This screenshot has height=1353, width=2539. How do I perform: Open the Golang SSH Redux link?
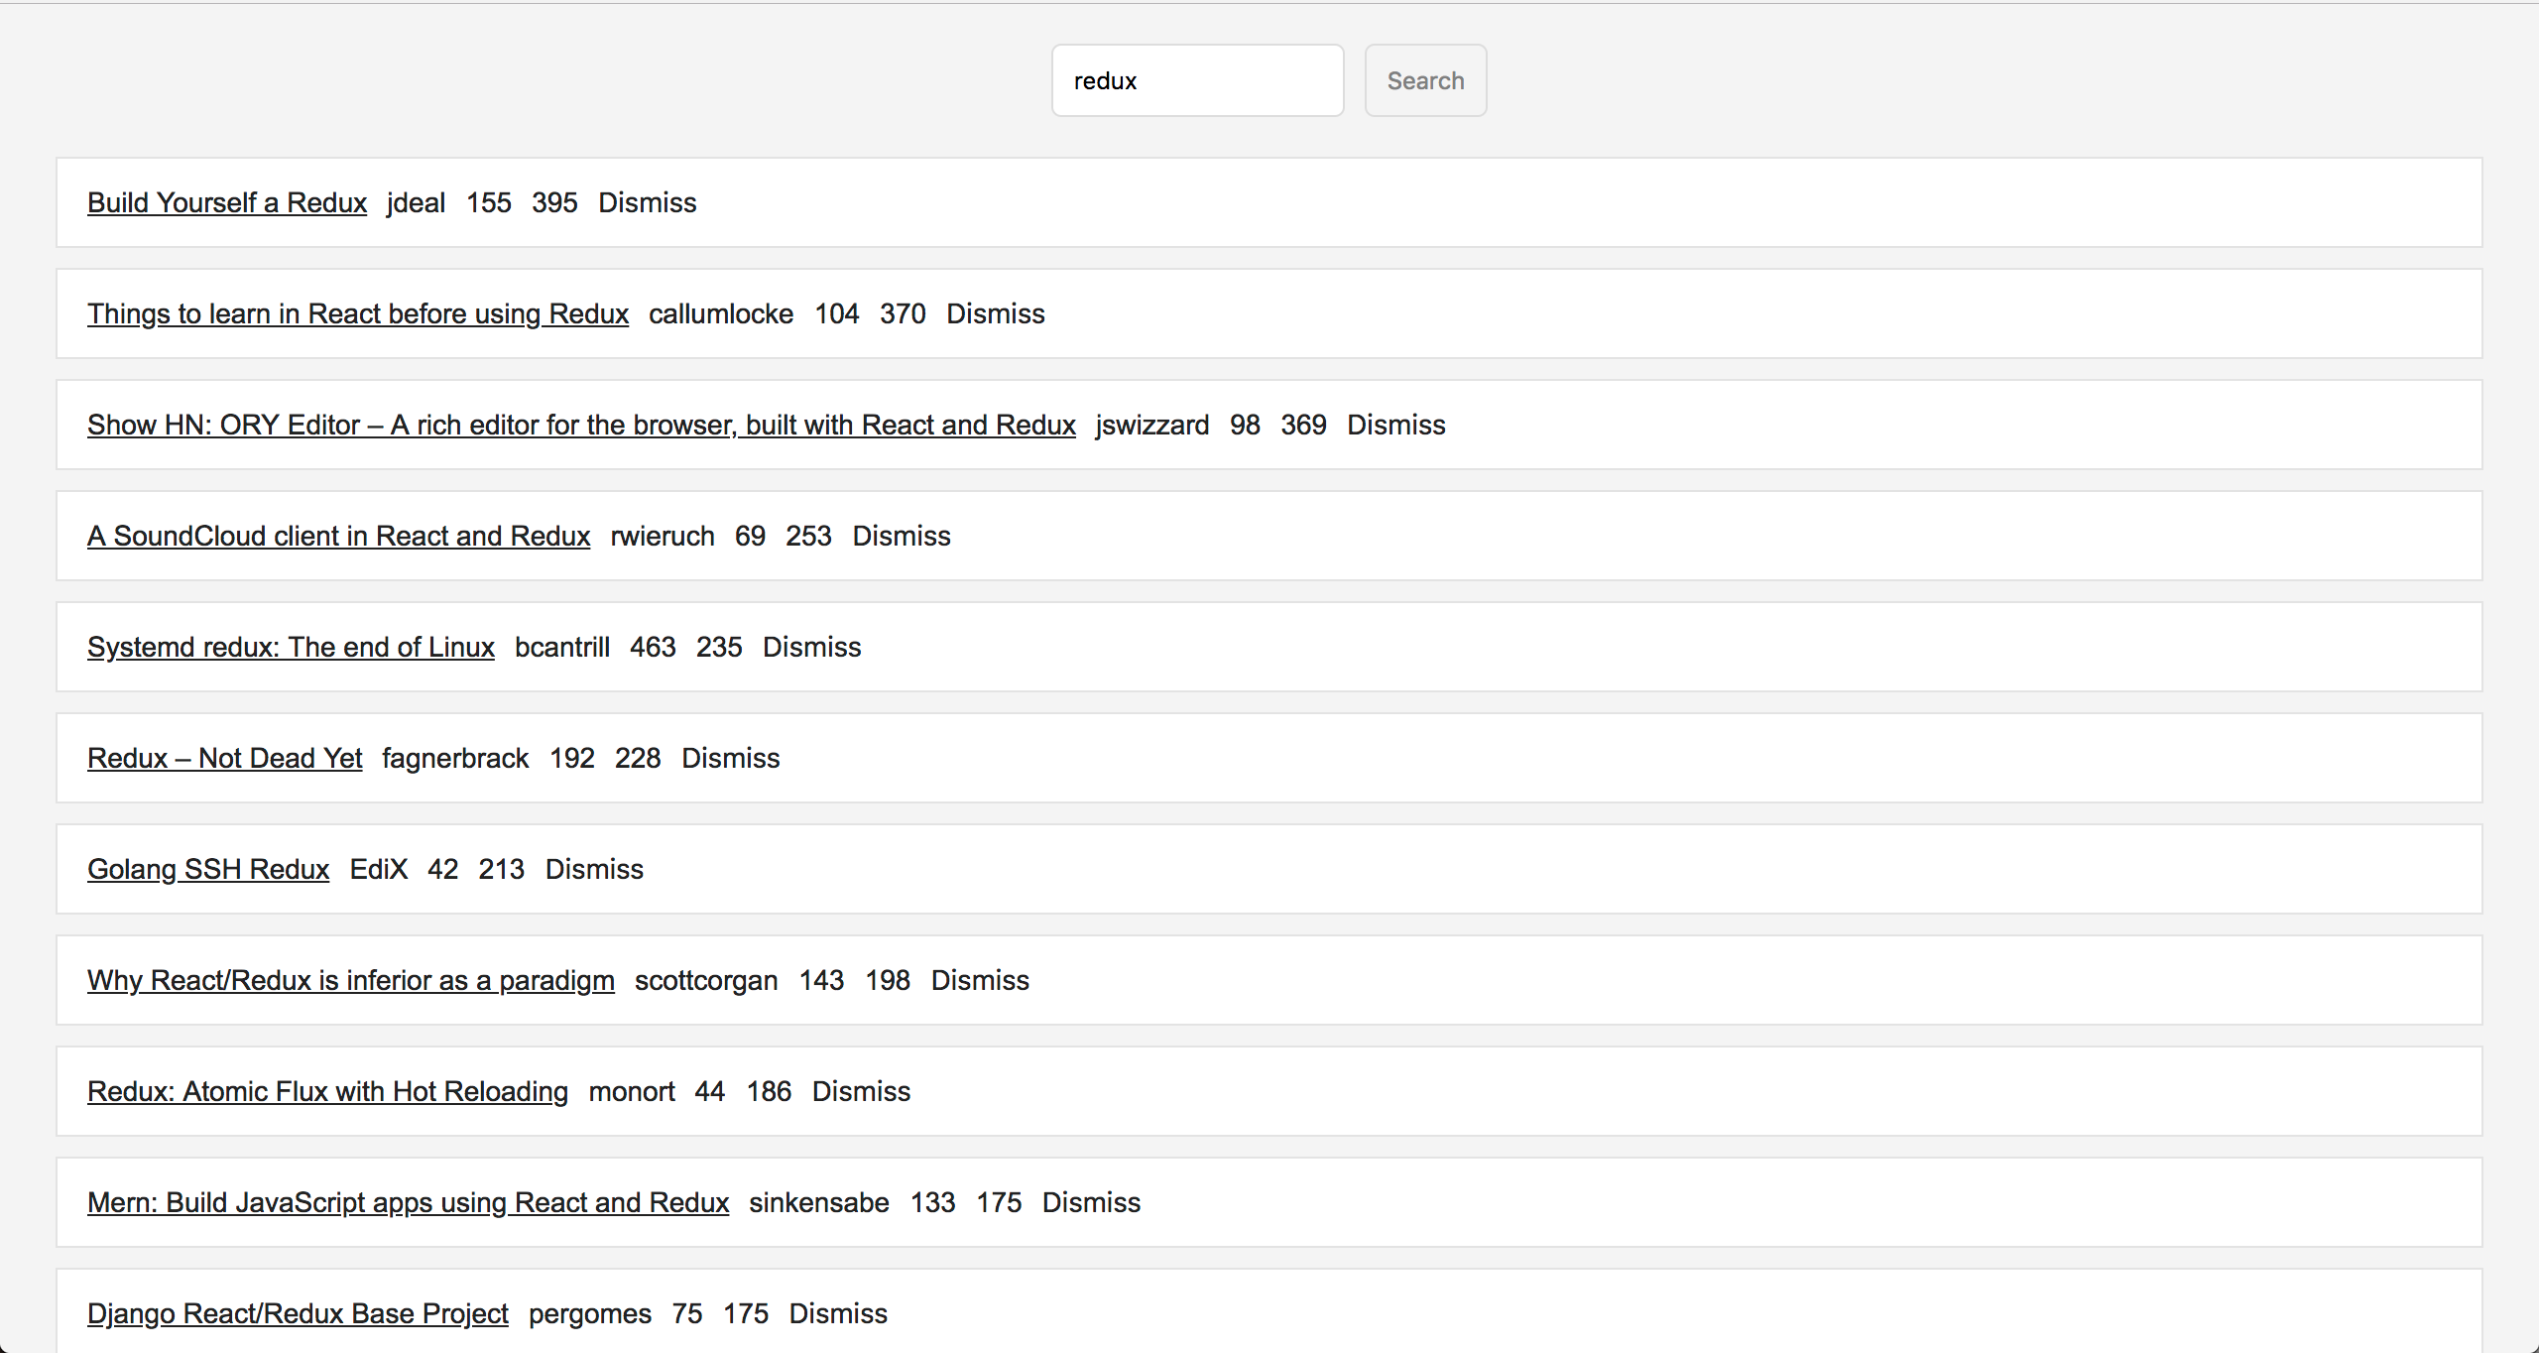coord(208,869)
